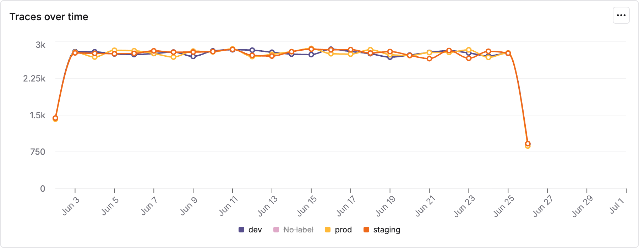Click the low data point on Jun 26
This screenshot has width=639, height=248.
click(x=528, y=144)
